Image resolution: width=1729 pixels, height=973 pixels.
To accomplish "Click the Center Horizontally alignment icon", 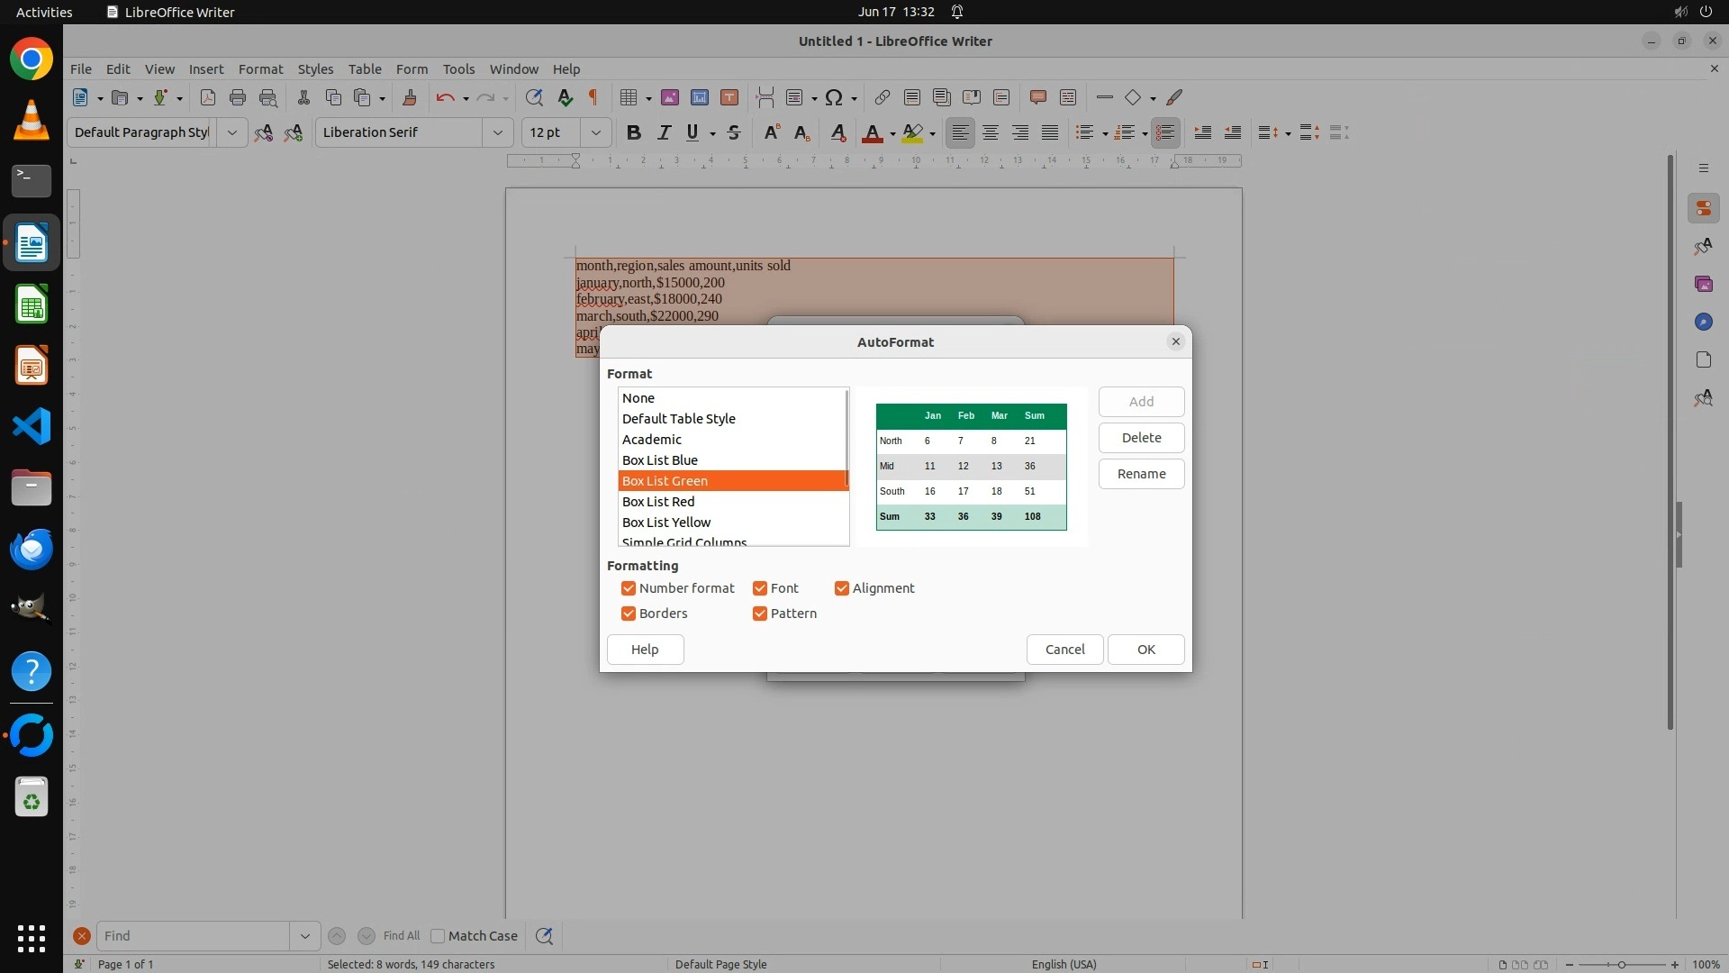I will point(991,132).
